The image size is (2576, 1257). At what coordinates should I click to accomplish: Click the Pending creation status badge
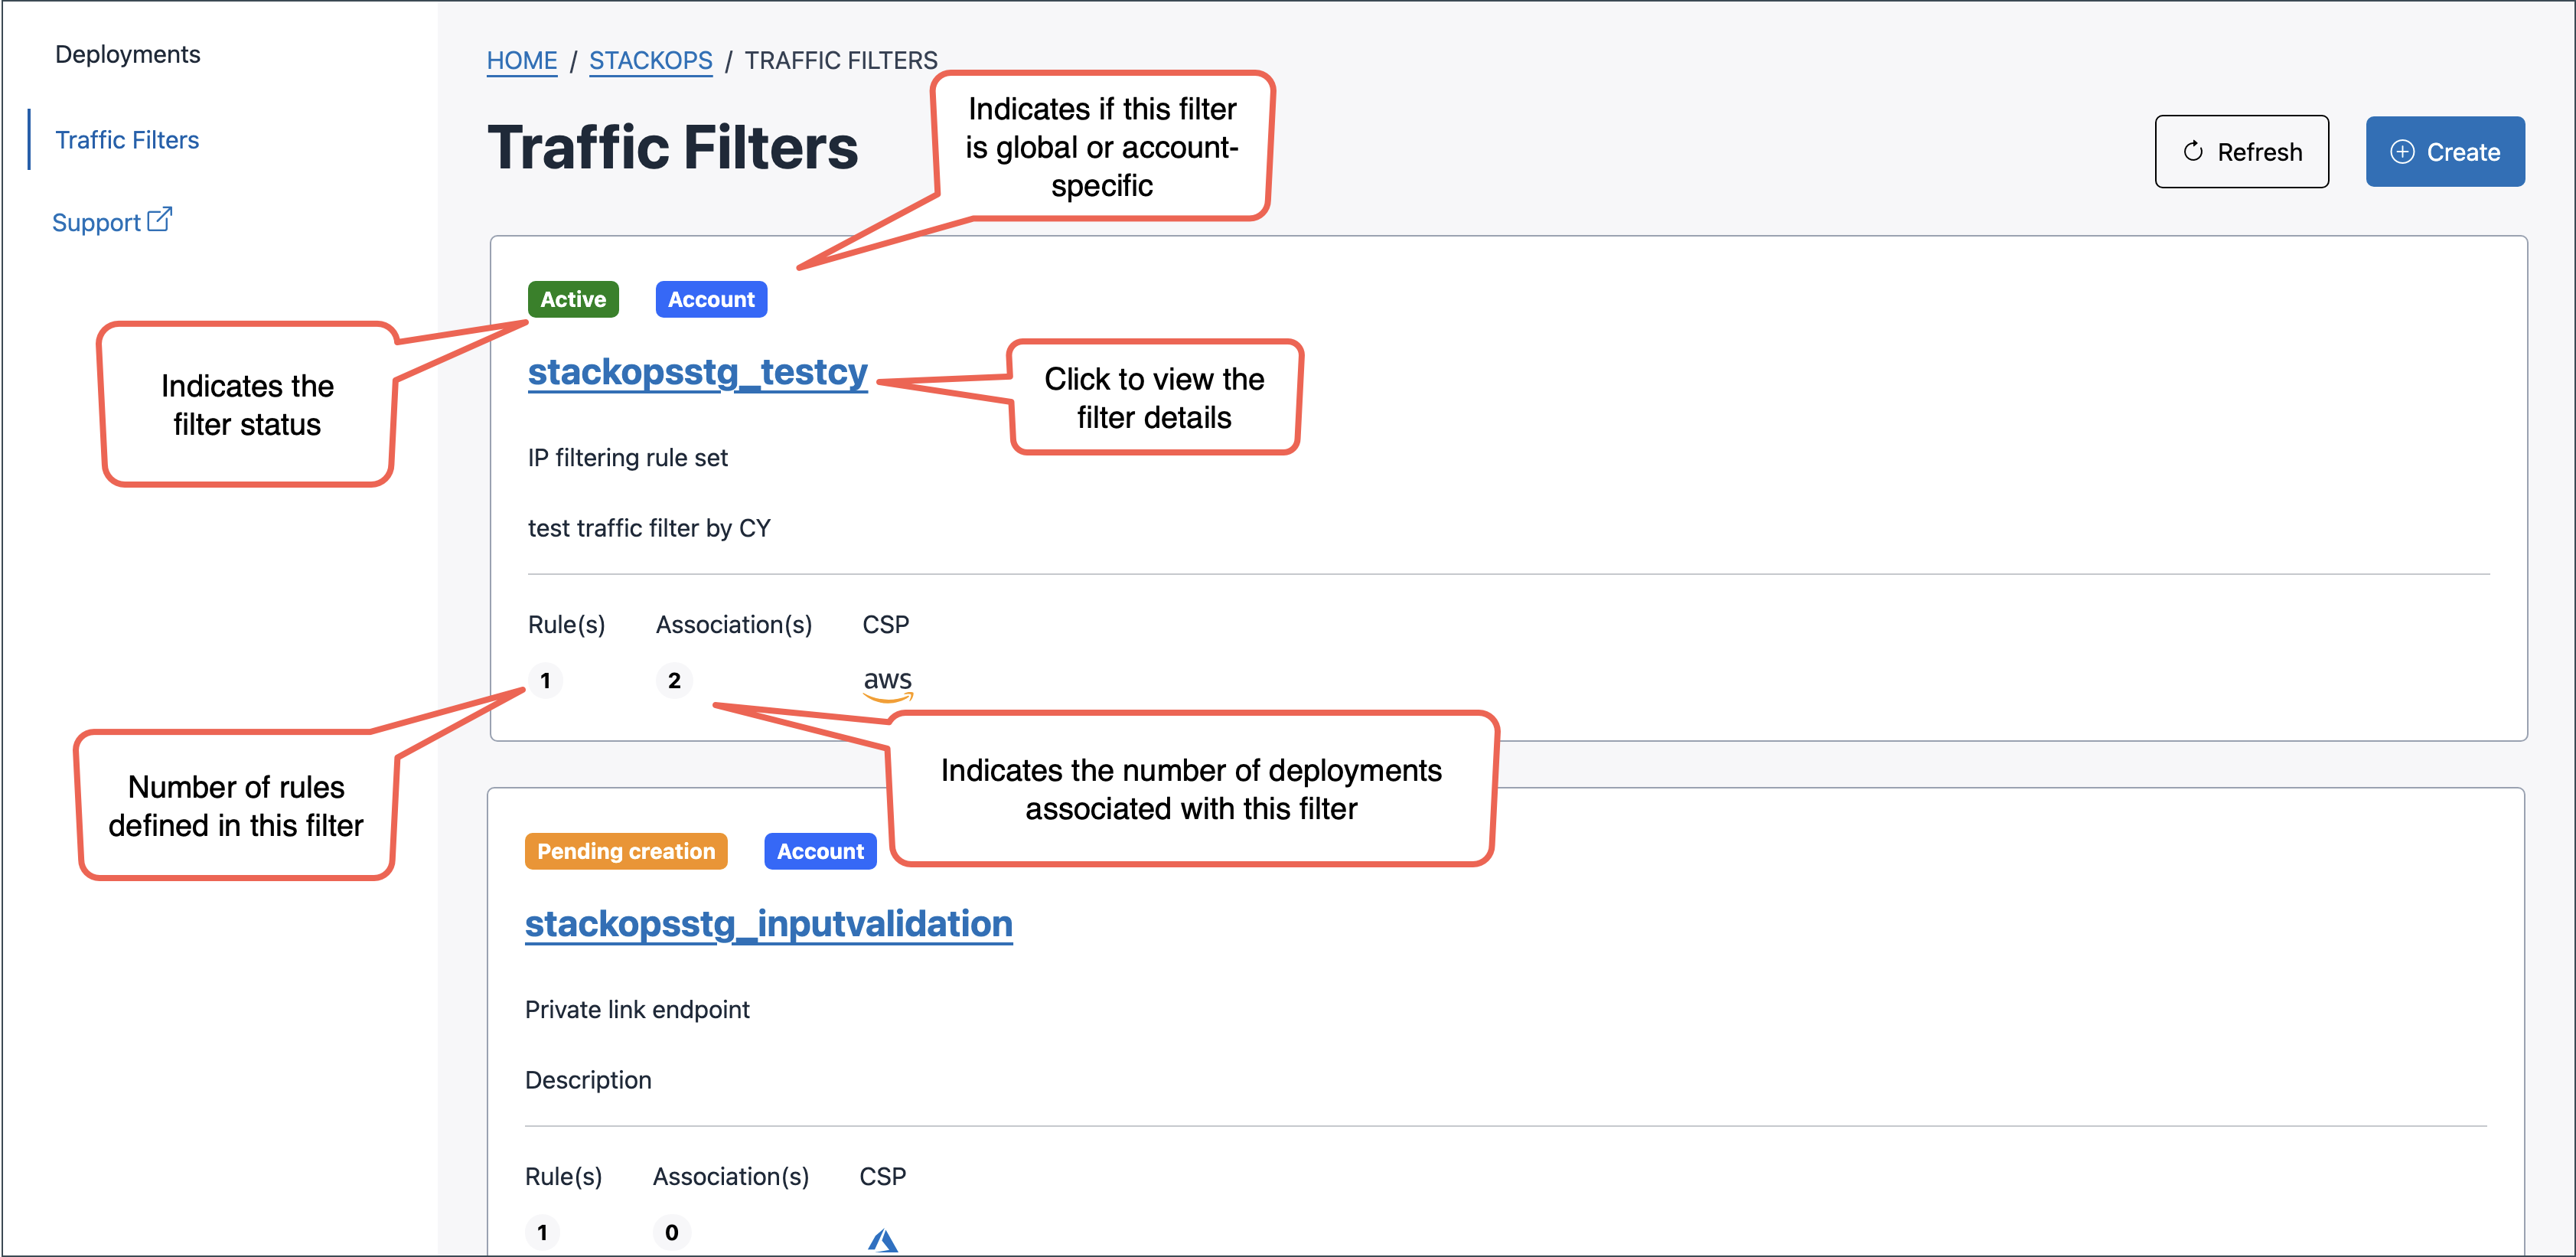coord(626,851)
